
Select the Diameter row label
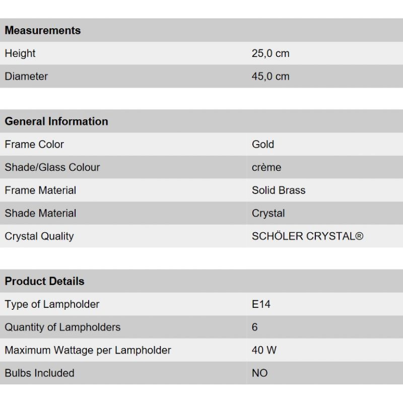tap(26, 77)
